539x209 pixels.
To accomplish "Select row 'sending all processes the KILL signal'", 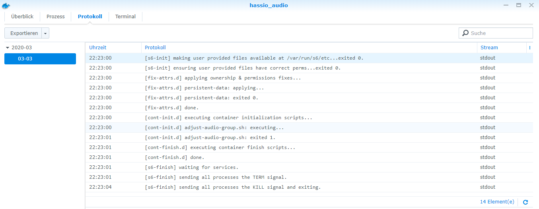I will pyautogui.click(x=309, y=187).
